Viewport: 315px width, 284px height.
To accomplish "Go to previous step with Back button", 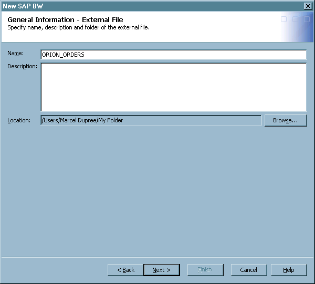I will point(125,270).
